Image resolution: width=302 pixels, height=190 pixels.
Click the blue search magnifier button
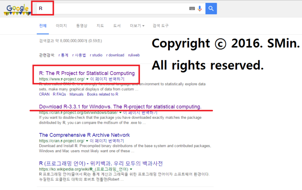(211, 9)
